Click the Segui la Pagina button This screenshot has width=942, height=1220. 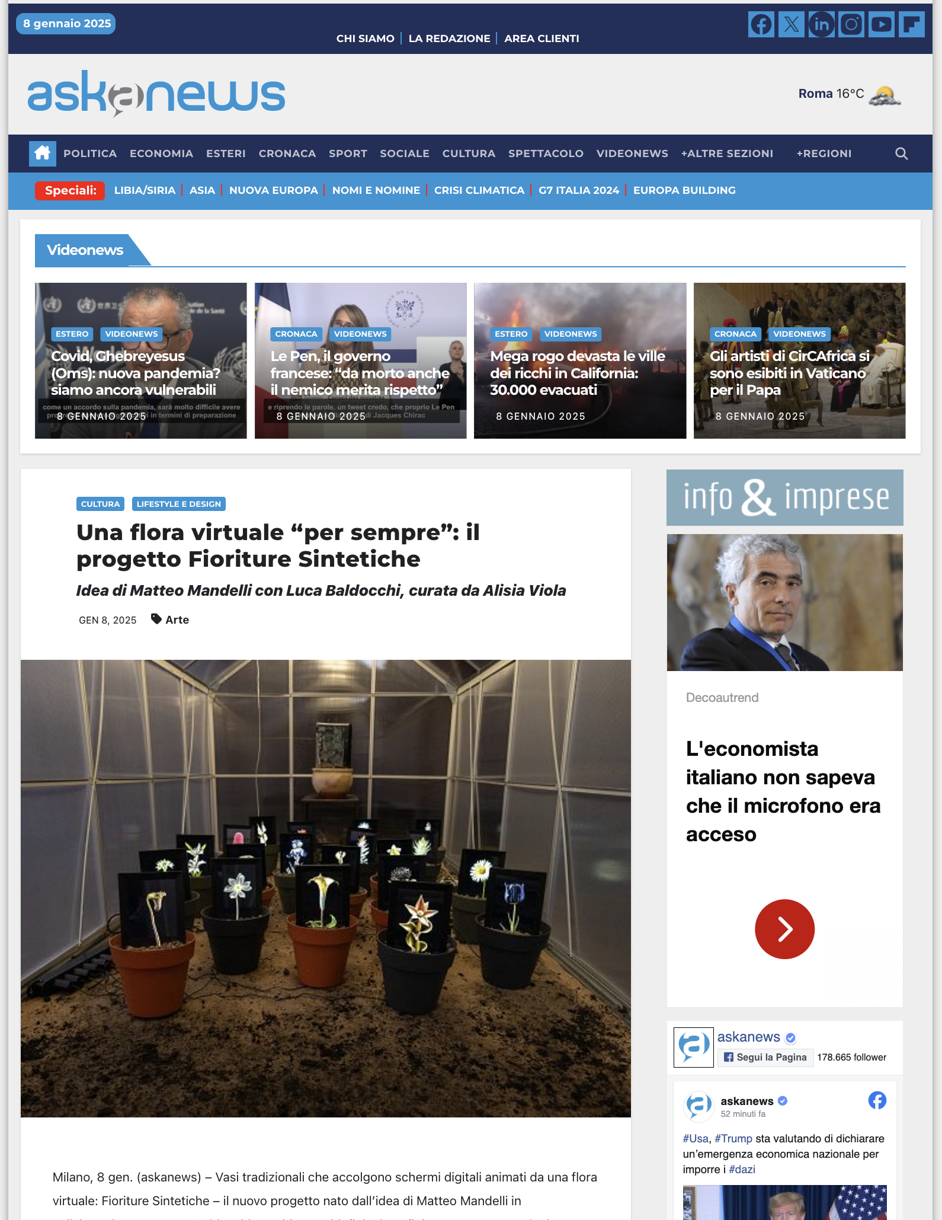coord(765,1057)
